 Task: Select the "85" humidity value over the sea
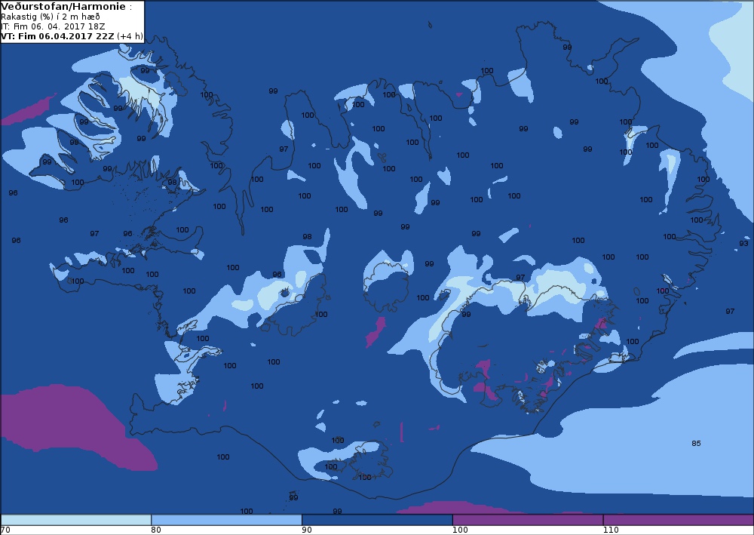pos(696,443)
